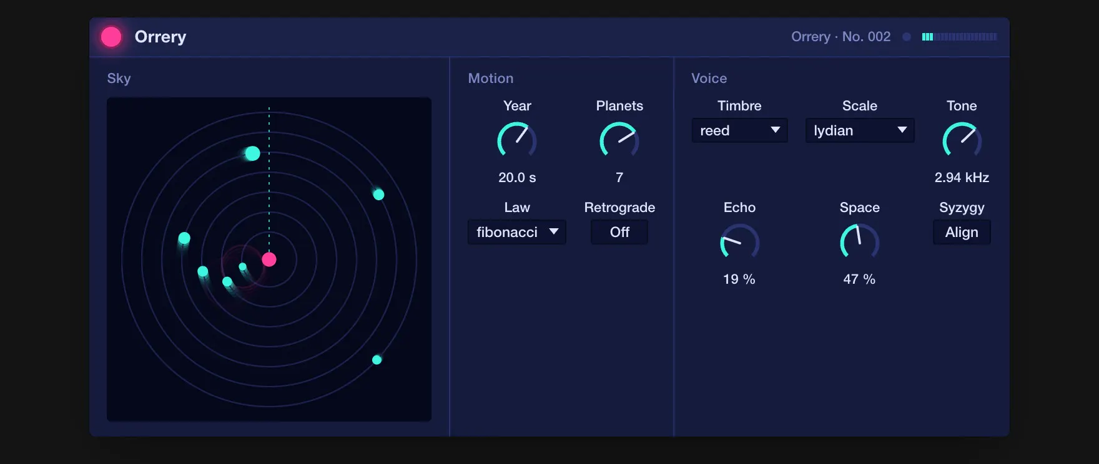
Task: Click the Year knob
Action: tap(517, 141)
